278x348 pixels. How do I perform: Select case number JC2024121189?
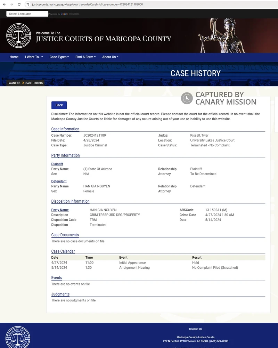pos(95,135)
